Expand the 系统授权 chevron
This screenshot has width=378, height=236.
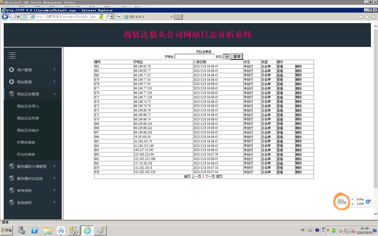click(x=54, y=202)
